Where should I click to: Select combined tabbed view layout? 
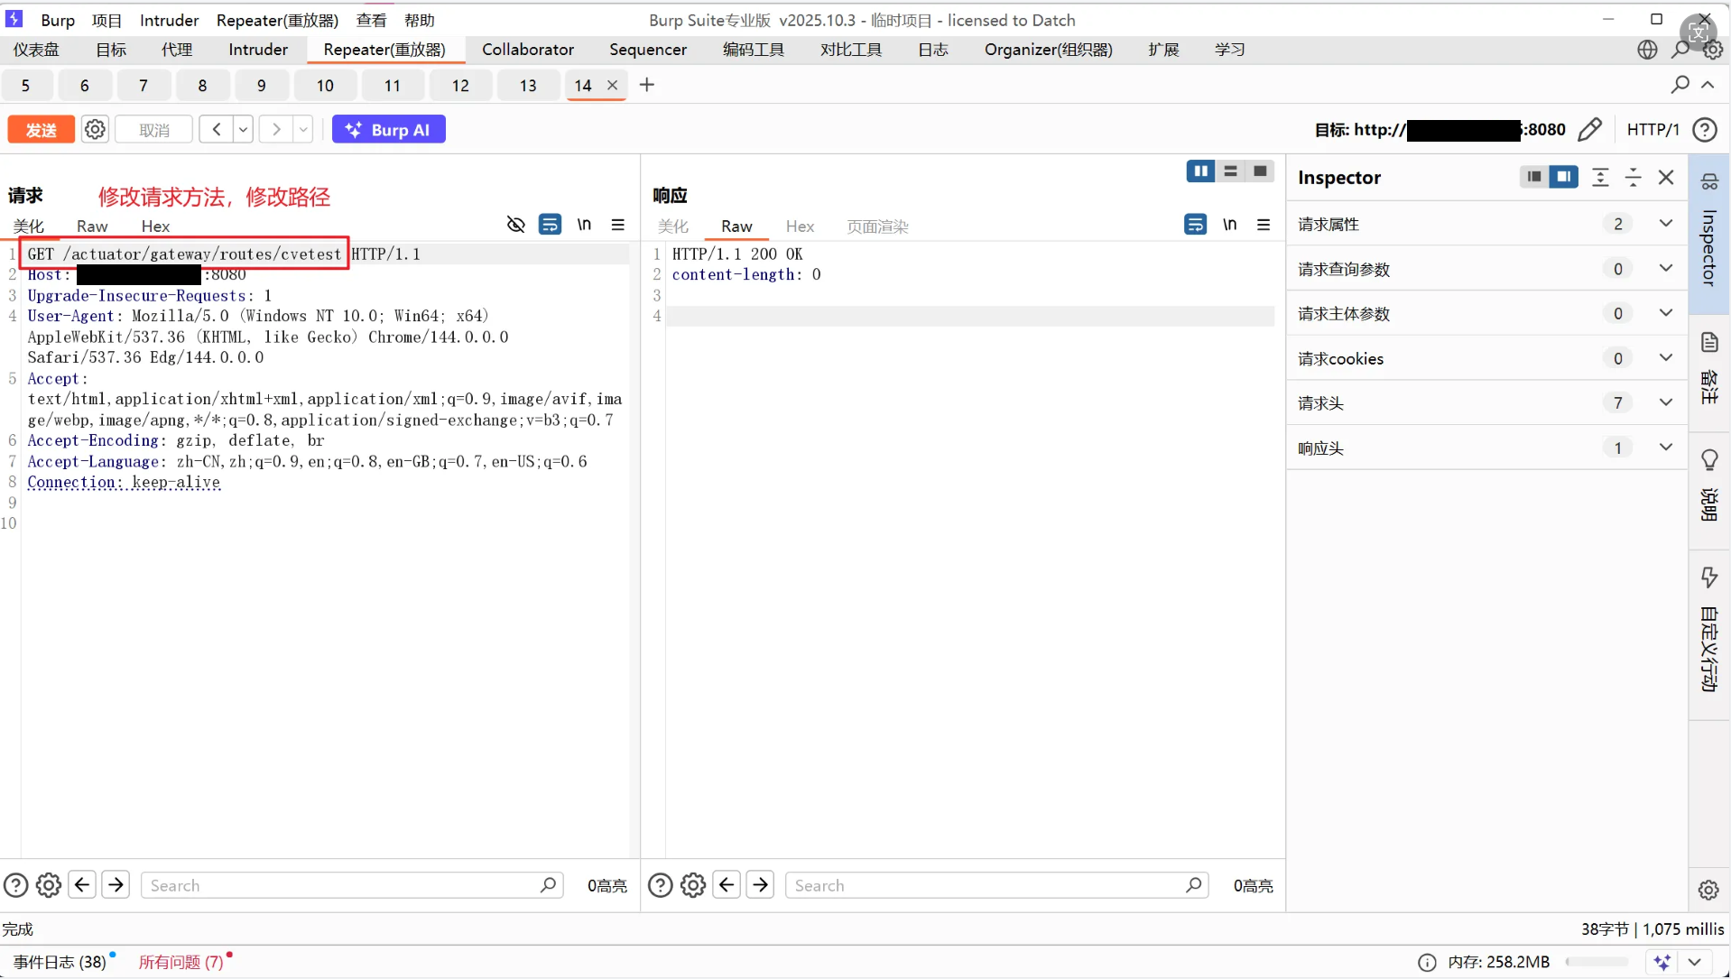[x=1260, y=171]
